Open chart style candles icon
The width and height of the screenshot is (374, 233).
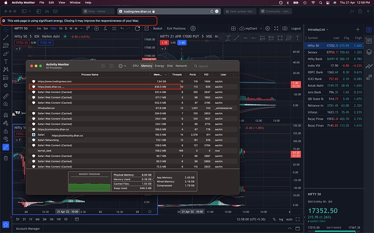pos(88,28)
